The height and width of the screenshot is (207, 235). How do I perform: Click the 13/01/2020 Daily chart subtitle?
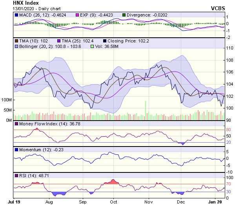point(37,9)
